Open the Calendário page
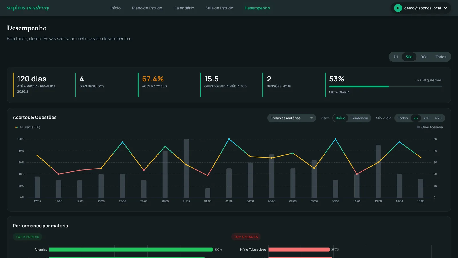The image size is (458, 258). pos(184,8)
